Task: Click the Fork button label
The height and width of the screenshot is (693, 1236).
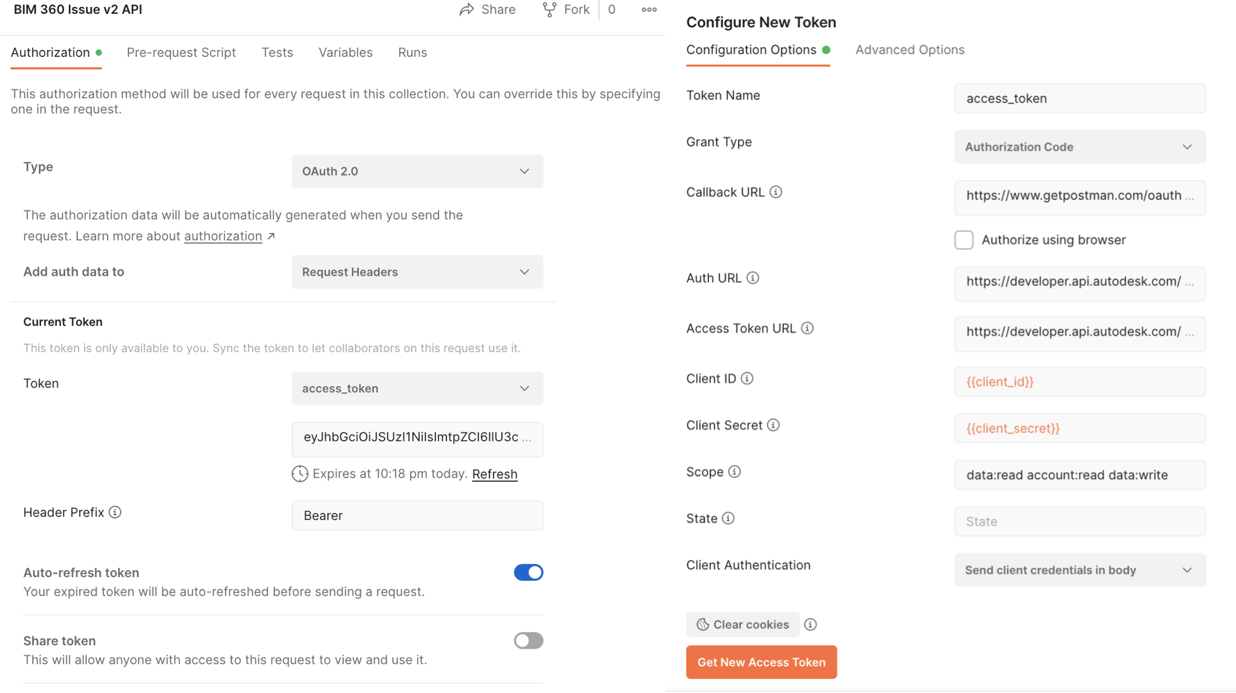Action: (x=576, y=10)
